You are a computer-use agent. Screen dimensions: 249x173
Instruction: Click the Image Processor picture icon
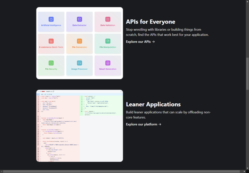79,63
